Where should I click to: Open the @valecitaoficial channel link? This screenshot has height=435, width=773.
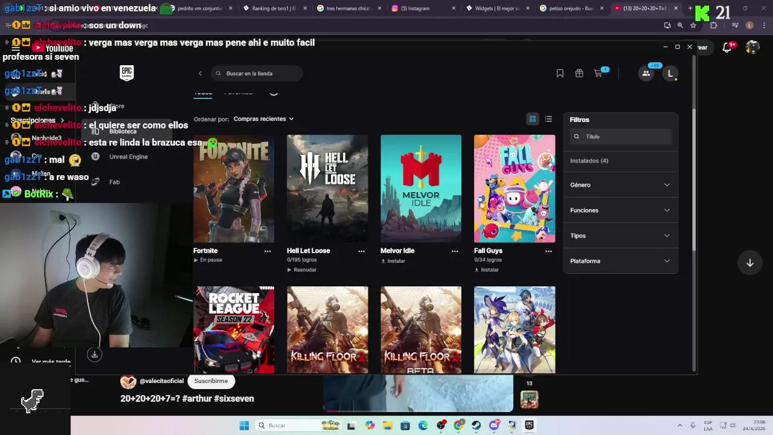click(x=161, y=381)
